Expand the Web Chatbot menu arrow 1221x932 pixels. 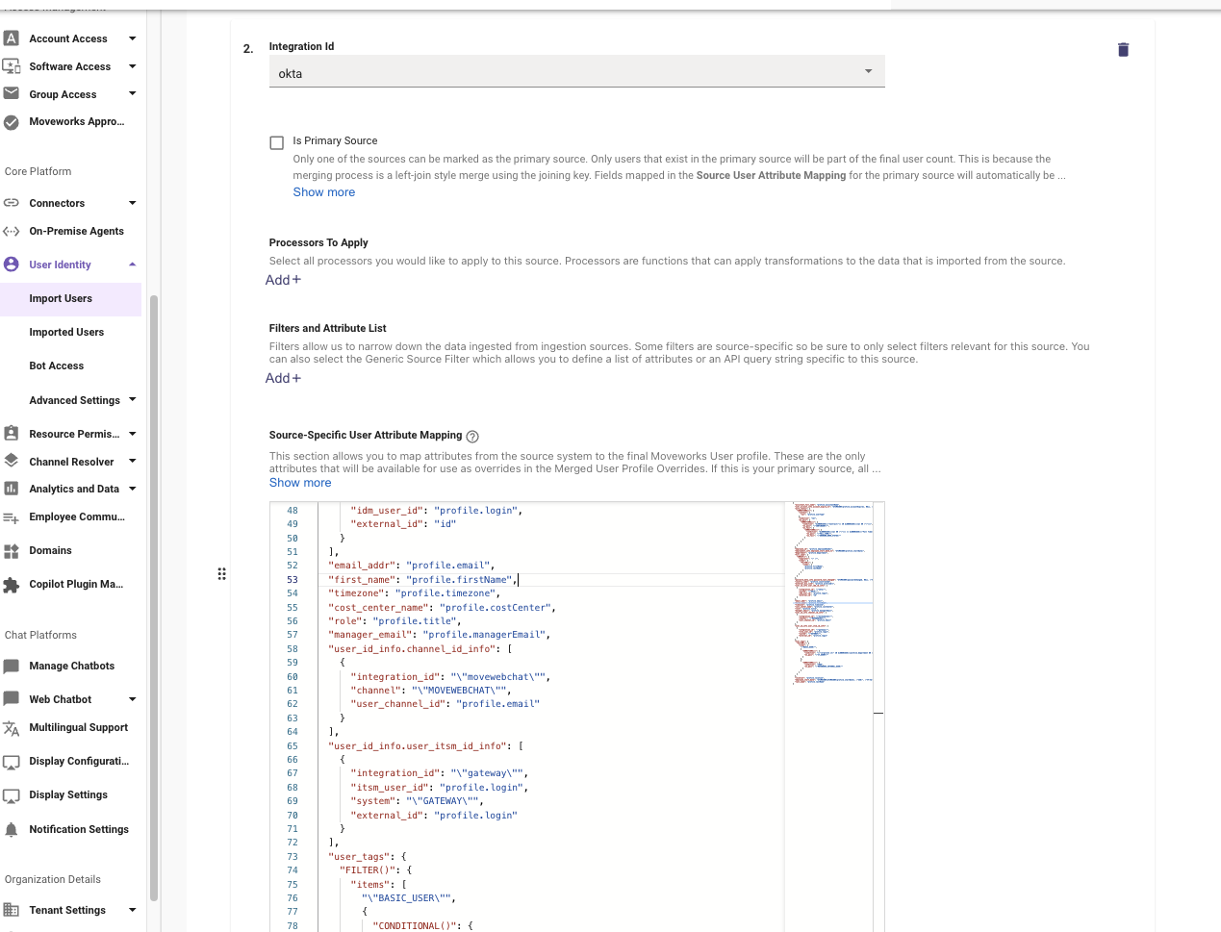tap(133, 699)
